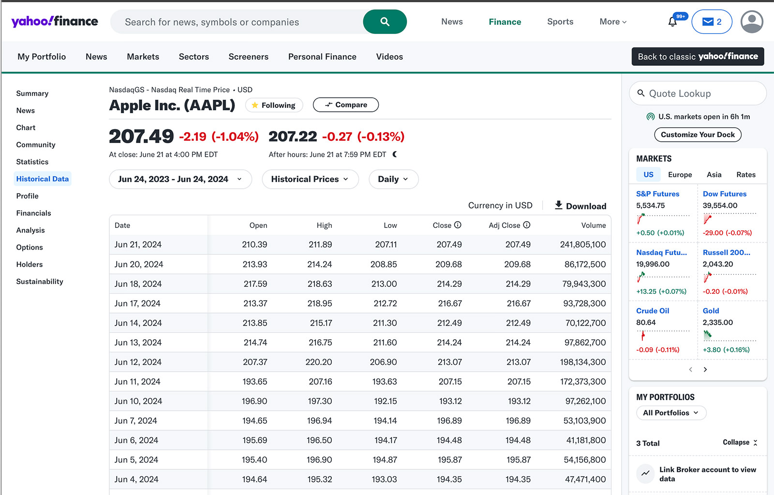Collapse the My Portfolios section
774x495 pixels.
(741, 442)
